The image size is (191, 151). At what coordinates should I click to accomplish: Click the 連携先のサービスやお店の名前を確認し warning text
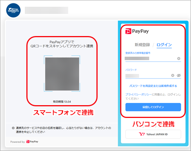(63, 130)
